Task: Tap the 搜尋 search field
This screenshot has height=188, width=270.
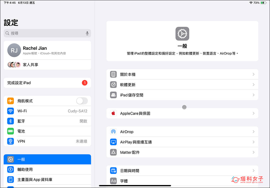Action: (x=47, y=33)
